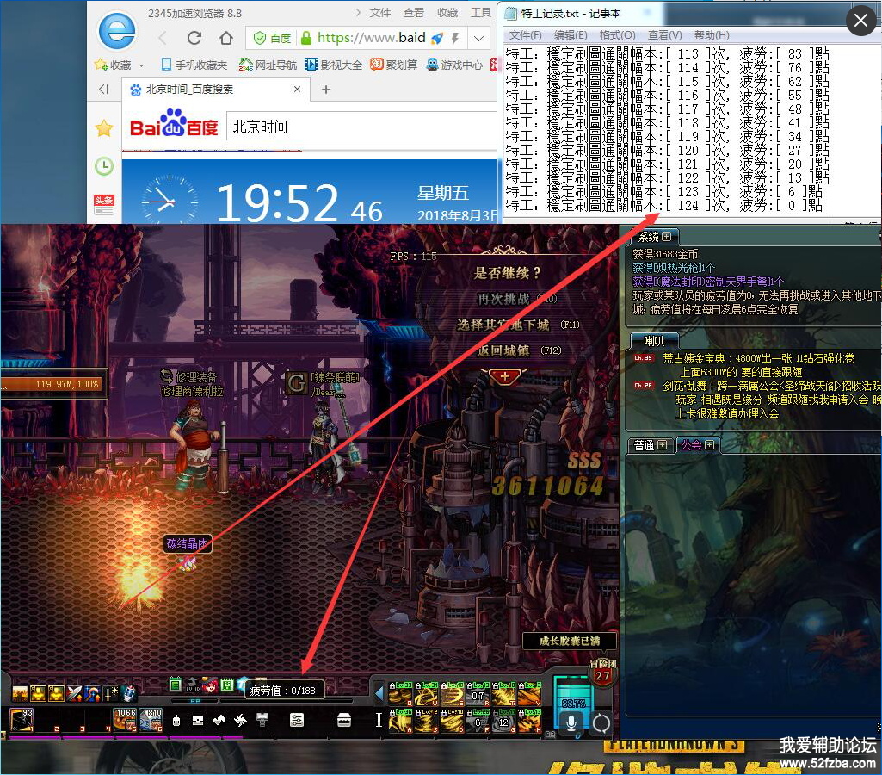Image resolution: width=882 pixels, height=775 pixels.
Task: Open the browser 工具 menu
Action: (x=481, y=12)
